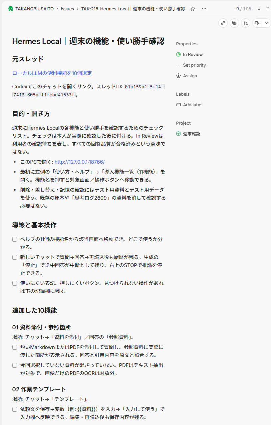Favorite the issue with the star icon
The width and height of the screenshot is (271, 425).
tap(193, 9)
